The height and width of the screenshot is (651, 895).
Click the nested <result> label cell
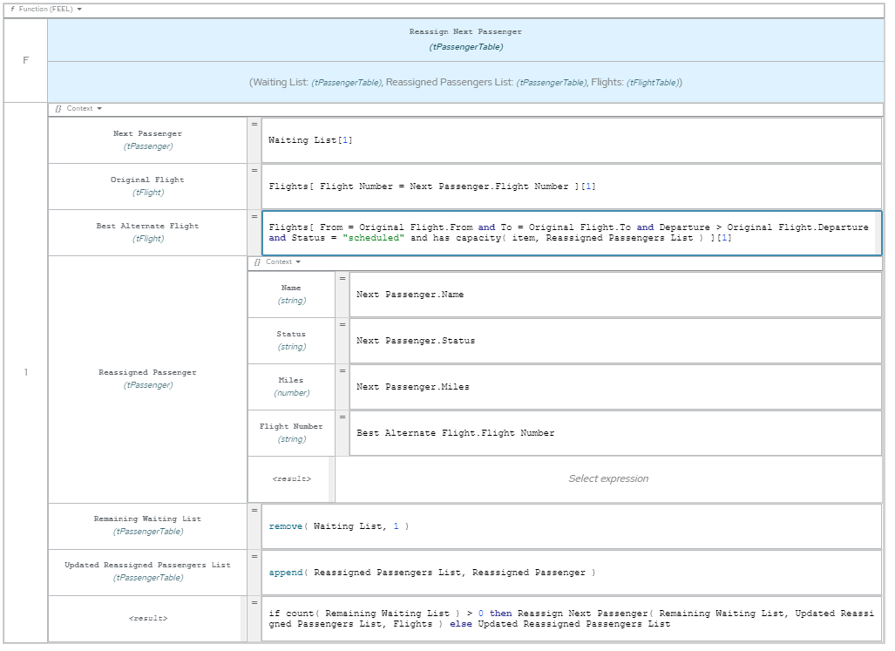(291, 479)
